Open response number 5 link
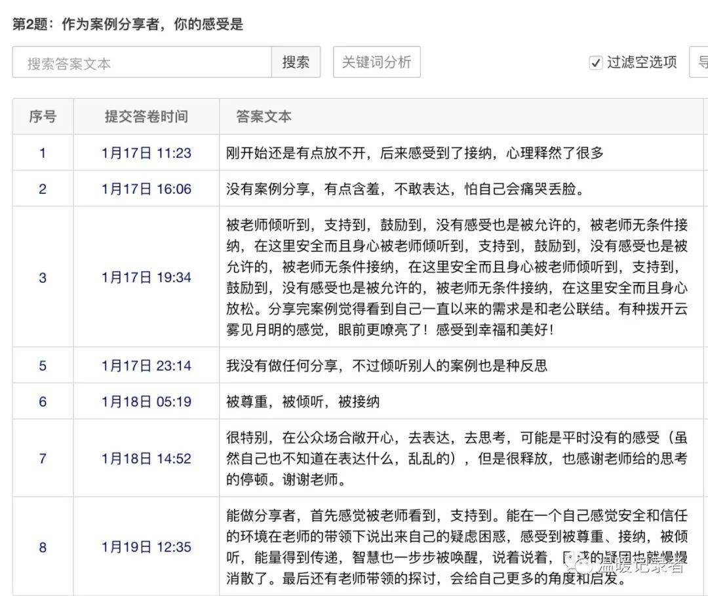 pyautogui.click(x=43, y=365)
